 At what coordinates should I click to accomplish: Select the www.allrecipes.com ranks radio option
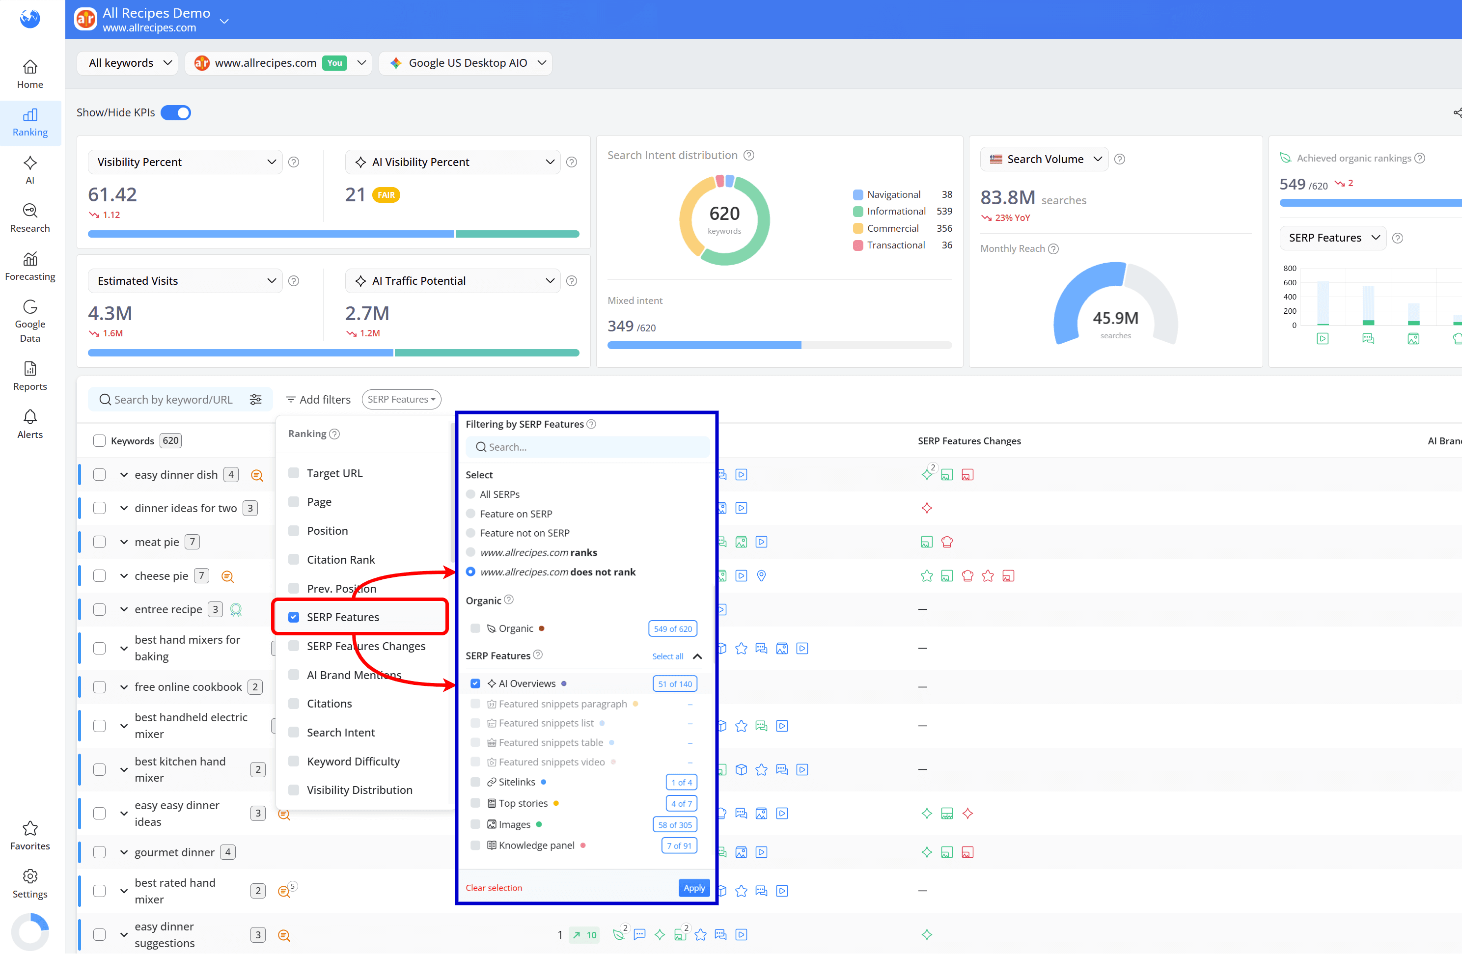pos(470,552)
